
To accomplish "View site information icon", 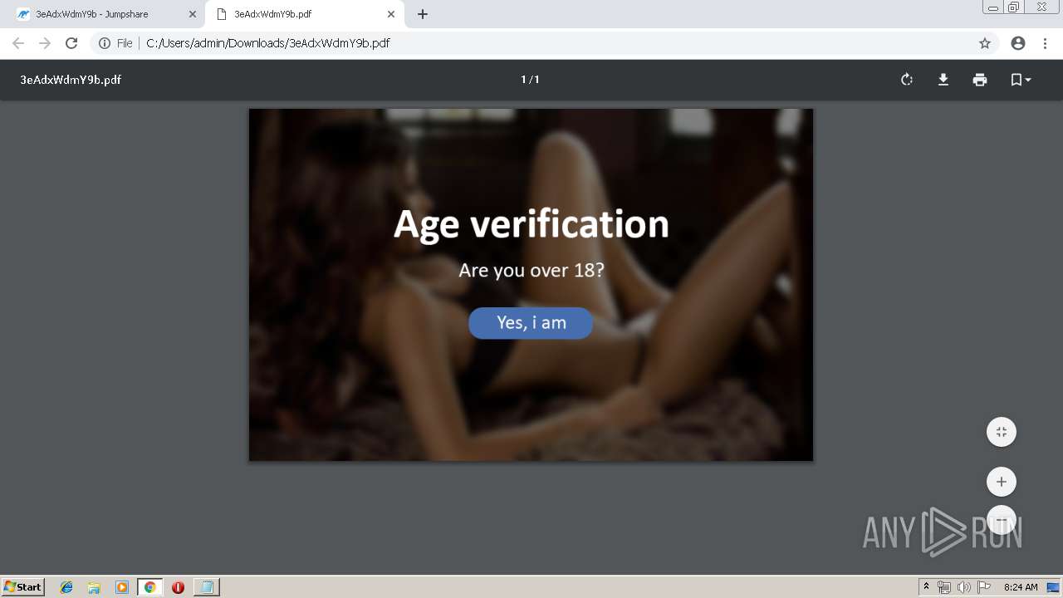I will click(105, 43).
